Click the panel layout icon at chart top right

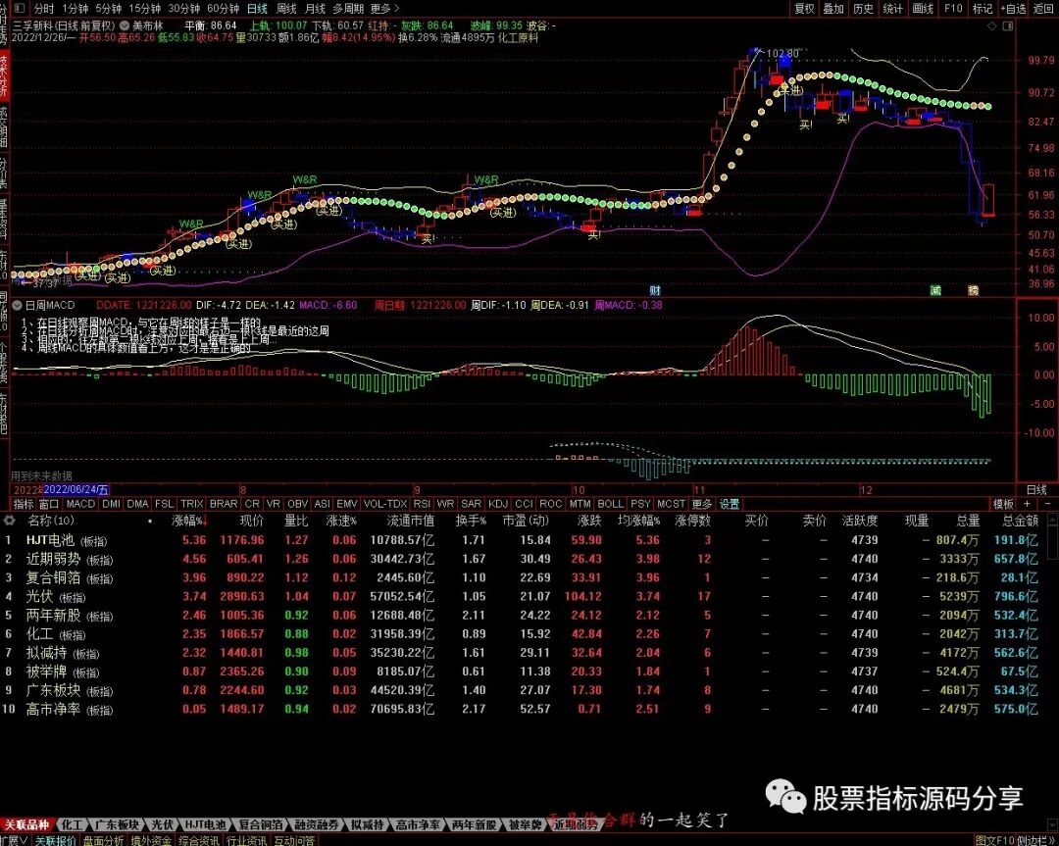[x=1008, y=26]
